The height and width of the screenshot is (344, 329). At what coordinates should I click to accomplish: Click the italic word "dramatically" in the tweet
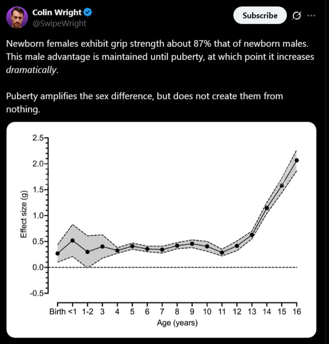click(x=32, y=70)
